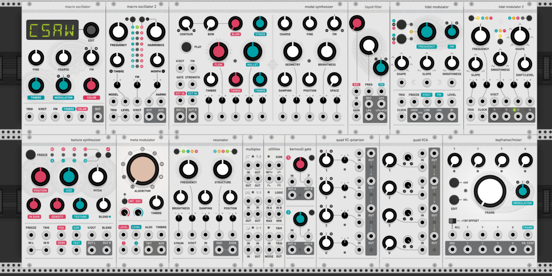Toggle the +10V OFFSET switch on keyframer/mixer

tap(451, 221)
